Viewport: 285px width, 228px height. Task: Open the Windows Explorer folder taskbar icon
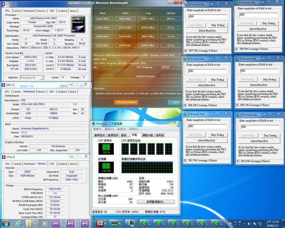tap(29, 224)
